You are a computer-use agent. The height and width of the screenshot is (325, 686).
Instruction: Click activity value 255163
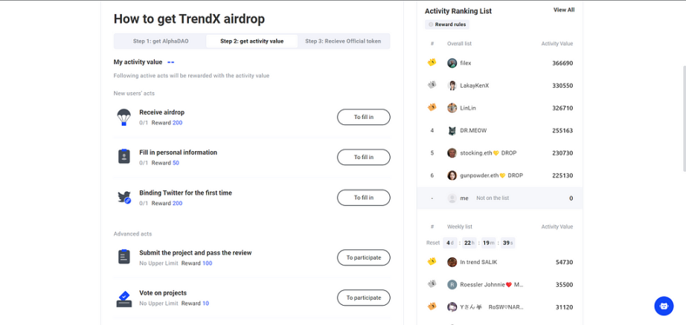562,130
